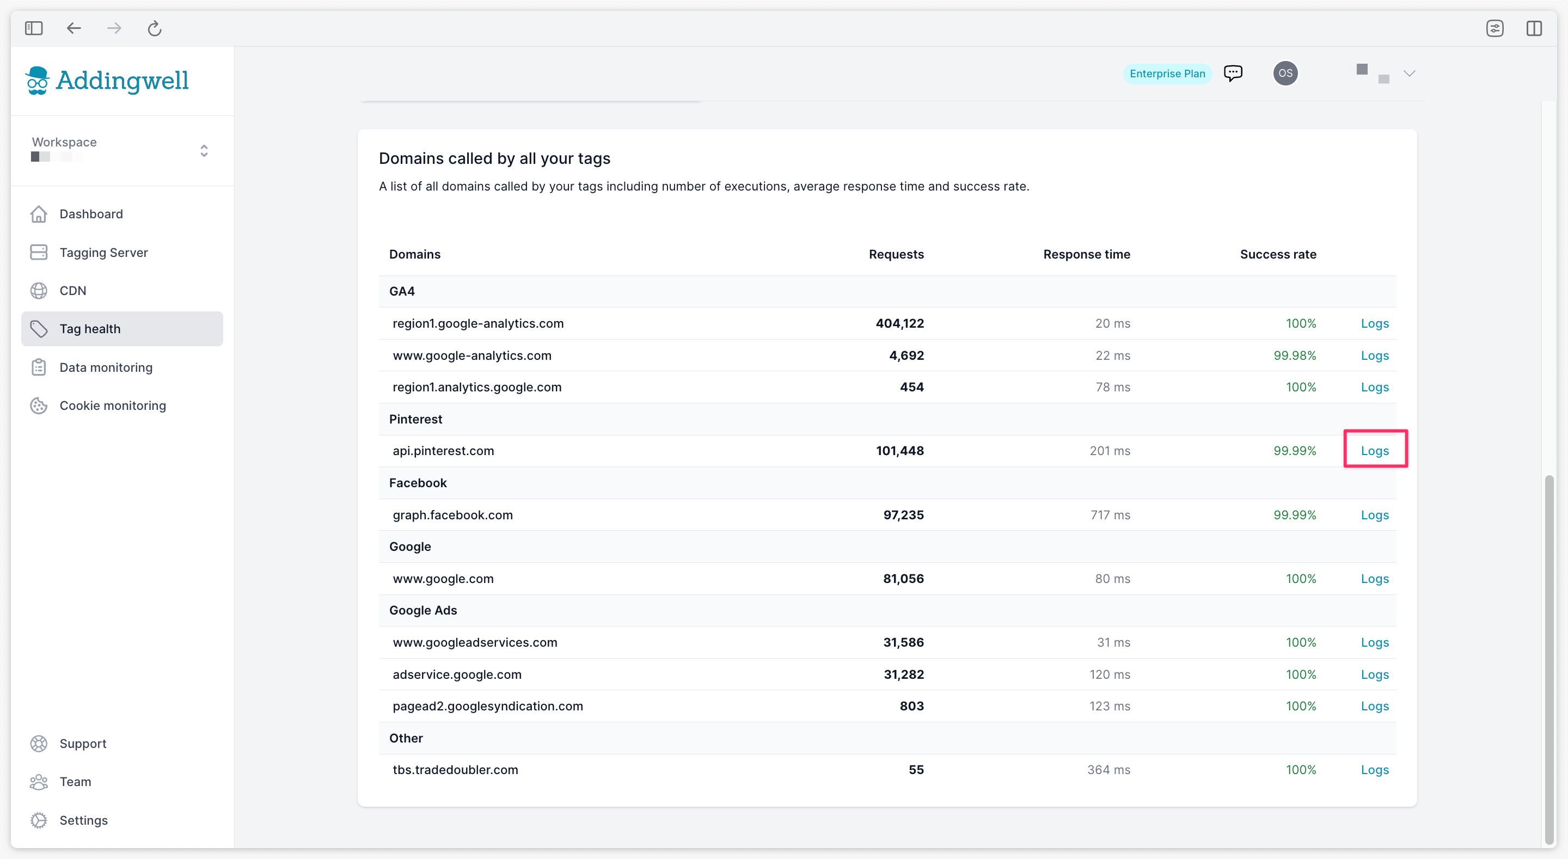This screenshot has width=1568, height=859.
Task: Select the Settings menu item
Action: [x=84, y=820]
